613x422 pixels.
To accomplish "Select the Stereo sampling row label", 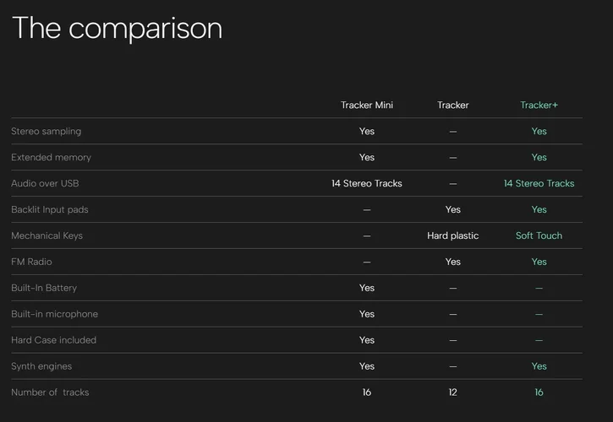I will point(46,132).
